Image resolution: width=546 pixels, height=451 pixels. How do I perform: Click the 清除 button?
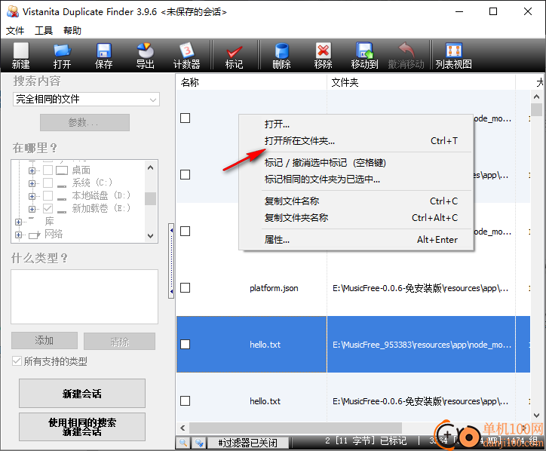coord(119,342)
